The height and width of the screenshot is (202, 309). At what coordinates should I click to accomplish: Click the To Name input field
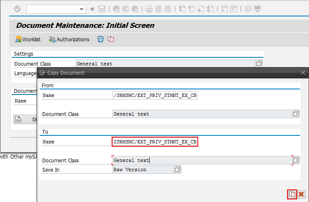155,142
